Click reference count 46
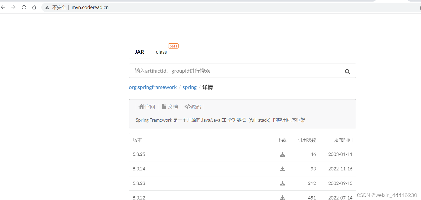This screenshot has height=200, width=421. tap(313, 154)
